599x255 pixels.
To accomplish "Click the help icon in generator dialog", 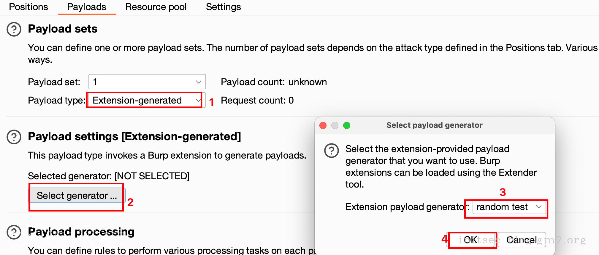I will point(331,151).
